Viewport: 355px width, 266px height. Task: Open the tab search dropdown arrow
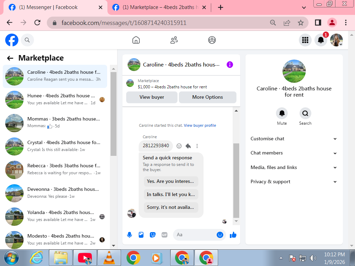pyautogui.click(x=304, y=8)
